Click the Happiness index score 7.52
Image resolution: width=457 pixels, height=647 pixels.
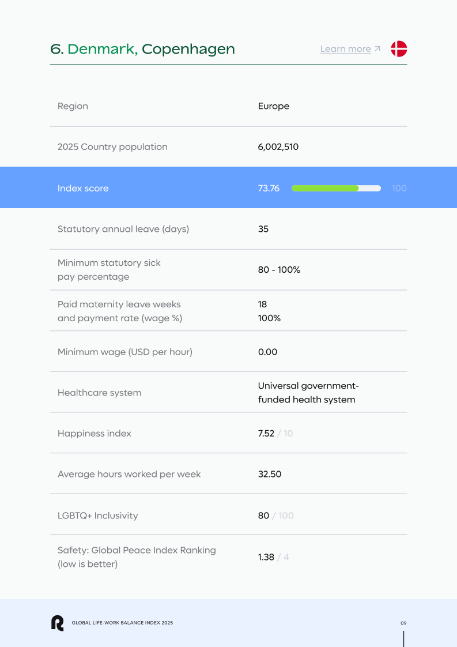pyautogui.click(x=266, y=434)
